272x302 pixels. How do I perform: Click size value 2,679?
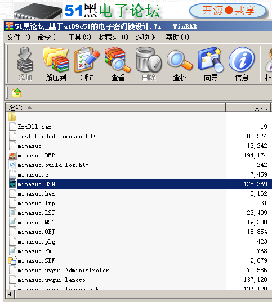(258, 260)
